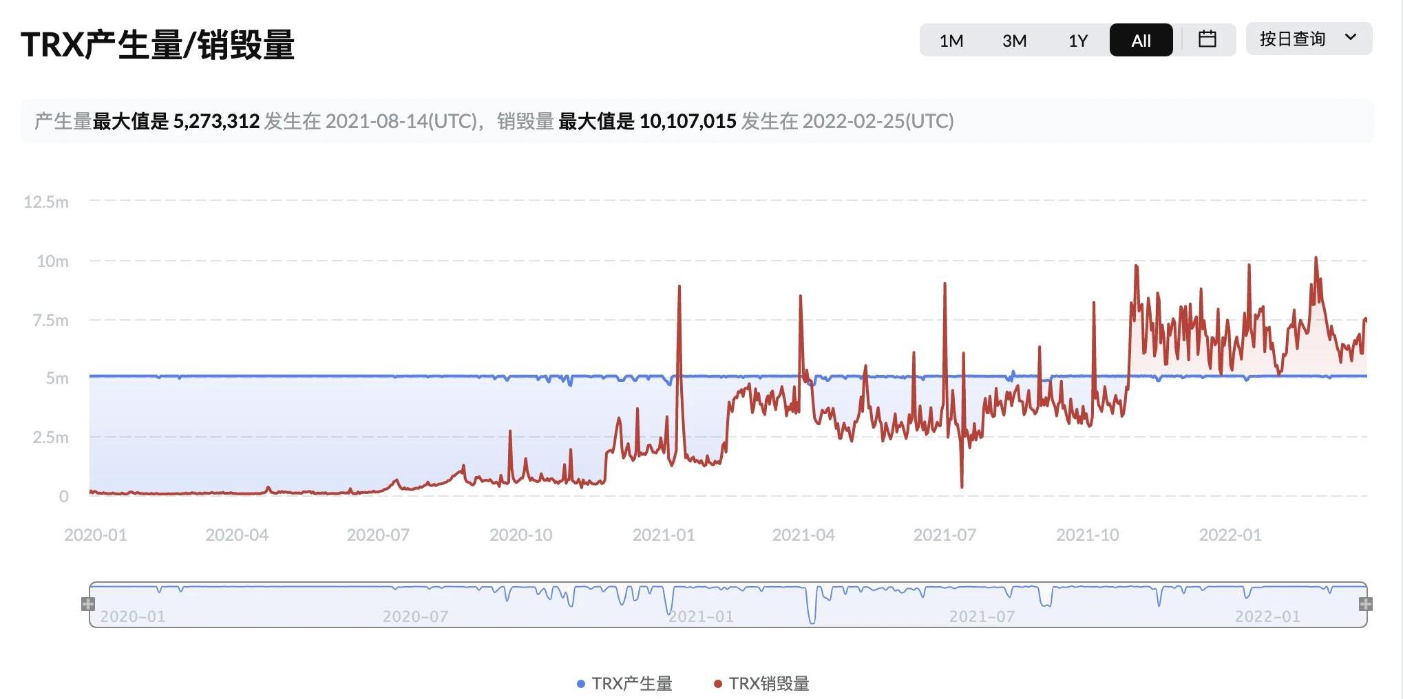
Task: Select the All time range button
Action: (1141, 41)
